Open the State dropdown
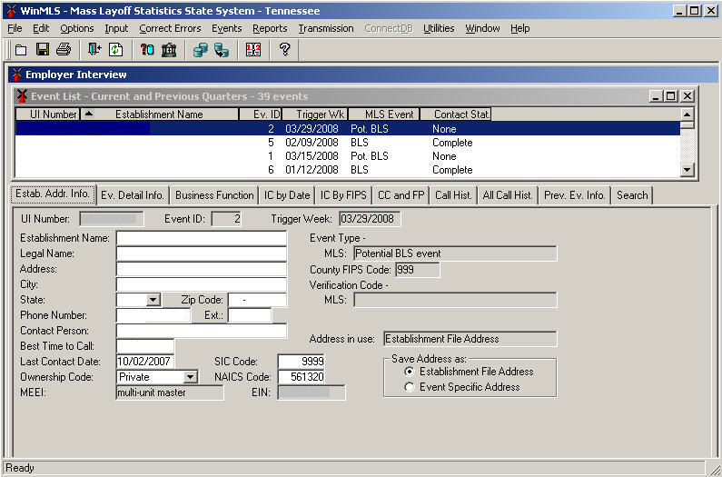 pyautogui.click(x=153, y=300)
